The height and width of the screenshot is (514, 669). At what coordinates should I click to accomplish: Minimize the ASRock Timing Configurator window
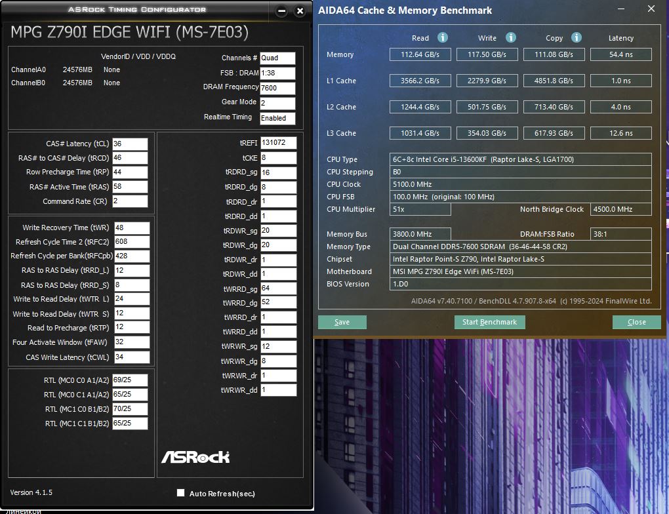(x=281, y=11)
